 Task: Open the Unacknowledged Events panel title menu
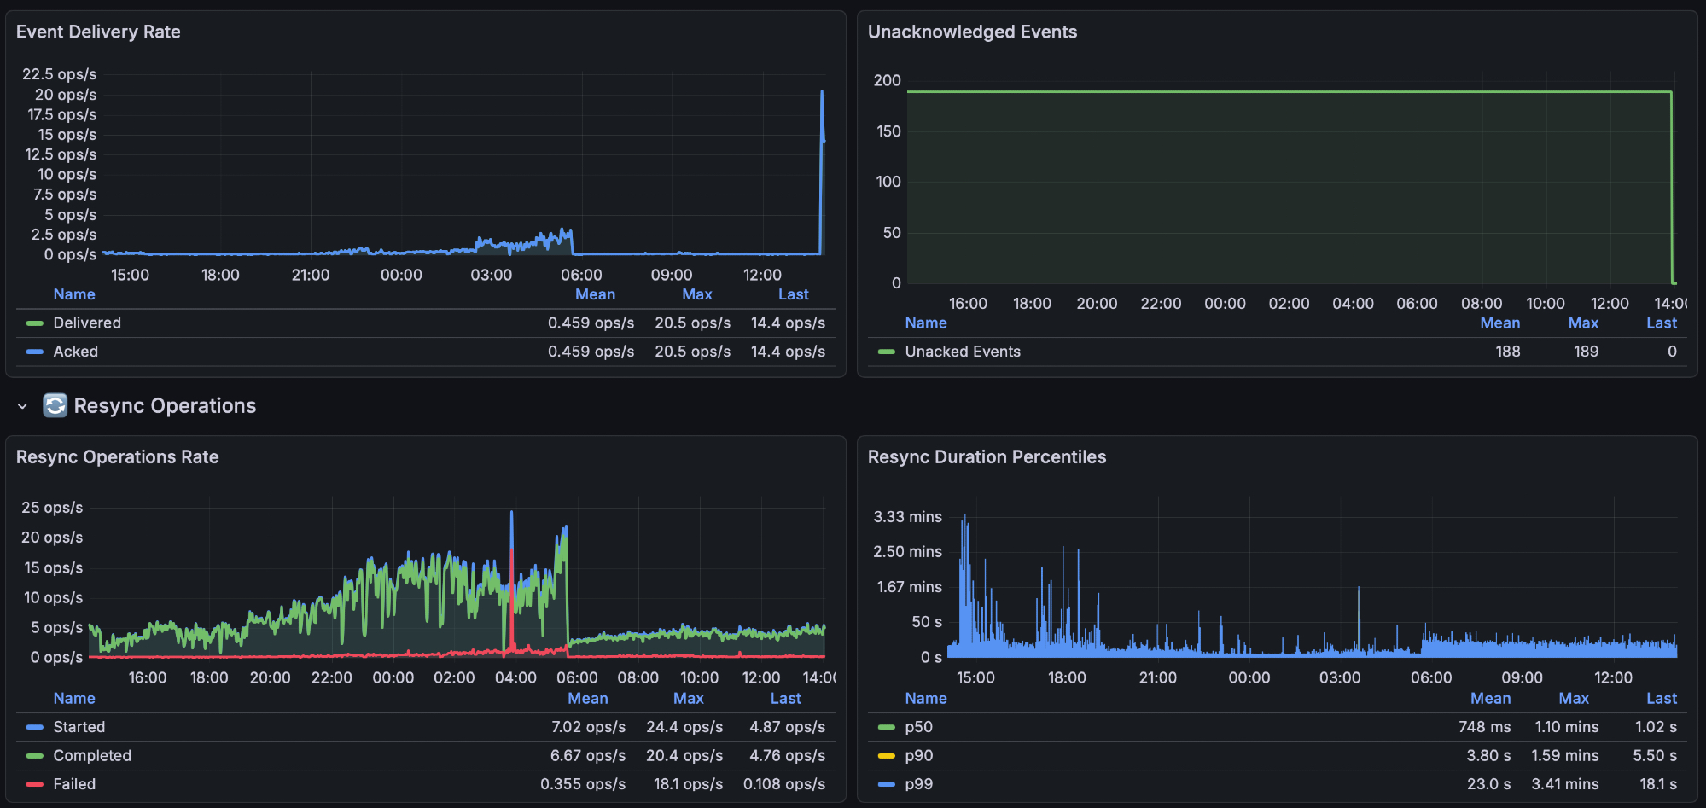click(972, 32)
